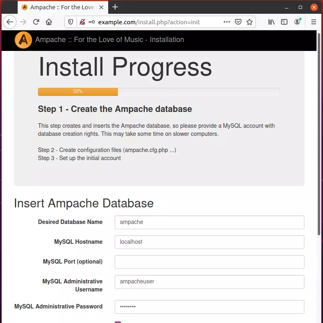The image size is (323, 323).
Task: Select the Ampache installation tab
Action: pyautogui.click(x=63, y=7)
